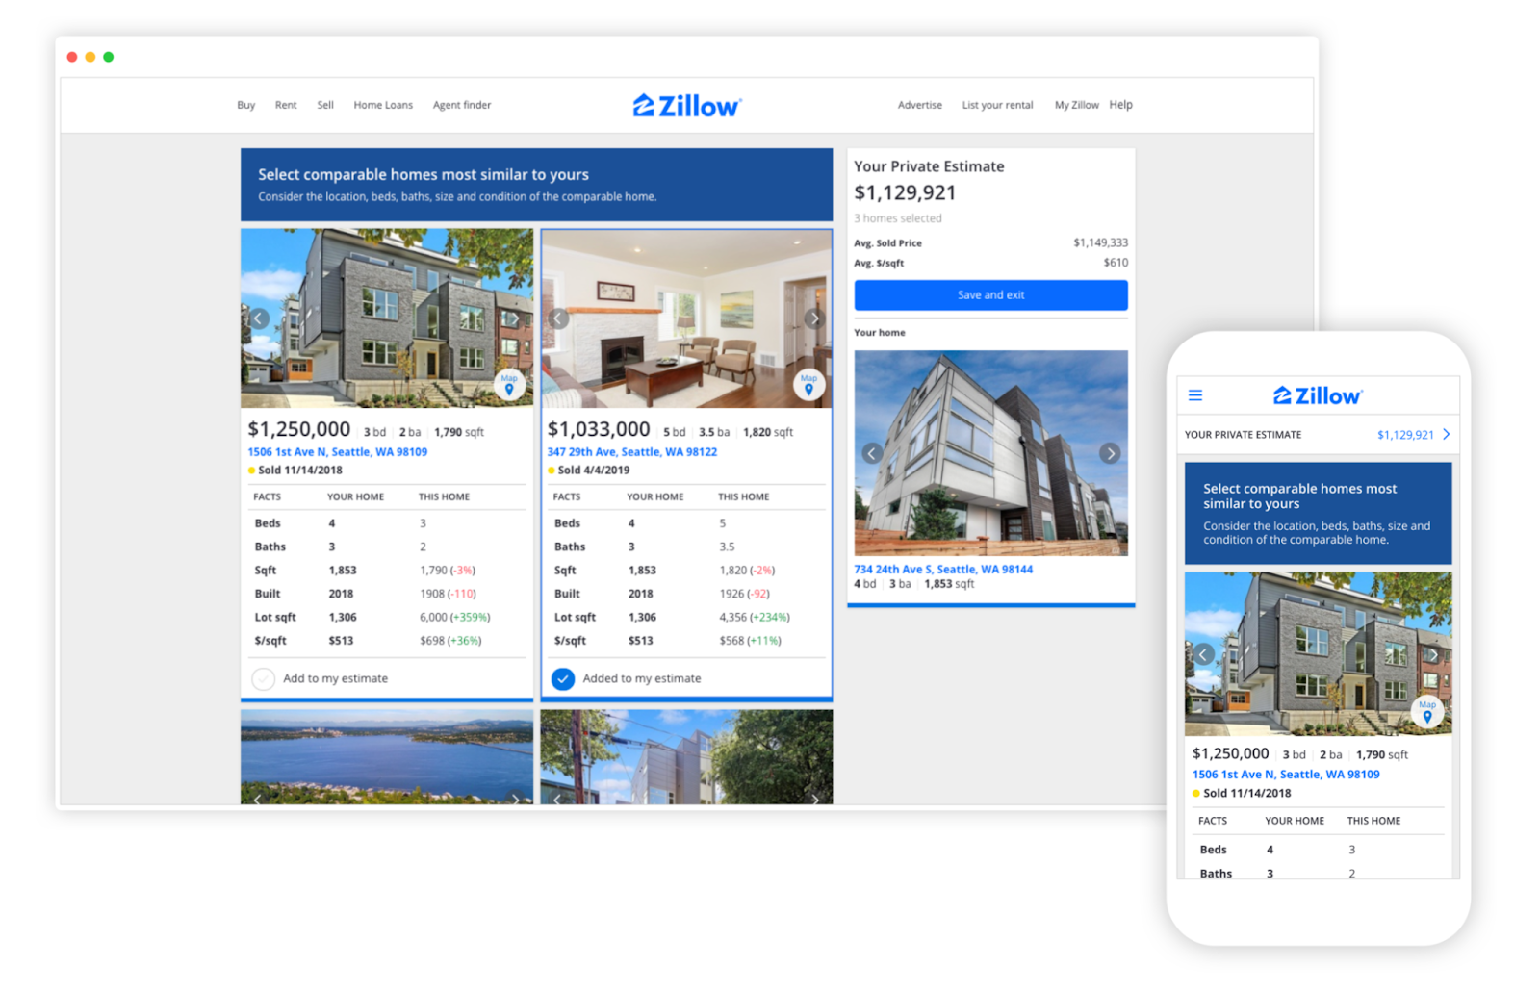Go to previous photo of Your home

click(x=872, y=453)
